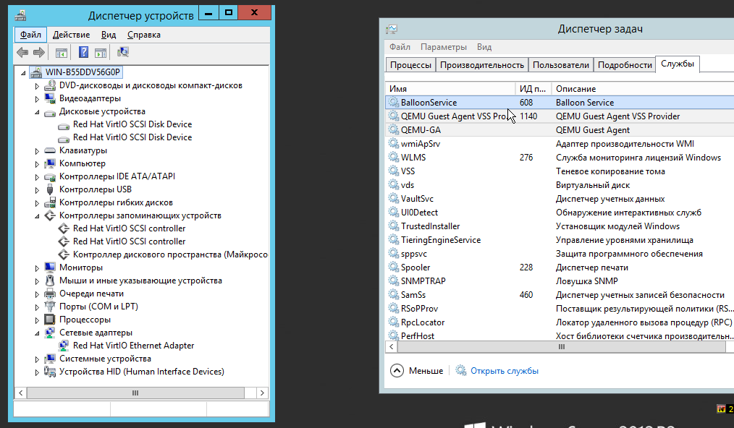Viewport: 734px width, 428px height.
Task: Sort services by the ИД п... column header
Action: point(533,88)
